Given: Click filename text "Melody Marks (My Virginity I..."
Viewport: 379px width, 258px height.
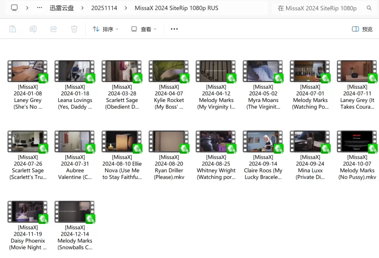Looking at the screenshot, I should point(216,103).
